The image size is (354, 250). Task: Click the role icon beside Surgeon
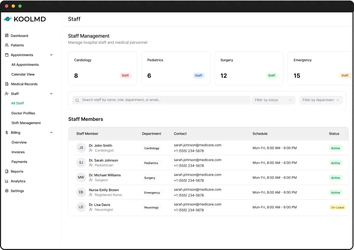[91, 180]
